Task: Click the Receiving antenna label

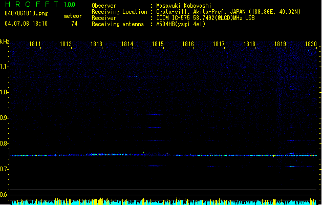Action: click(118, 24)
